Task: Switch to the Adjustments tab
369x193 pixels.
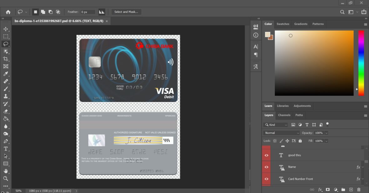Action: click(302, 106)
